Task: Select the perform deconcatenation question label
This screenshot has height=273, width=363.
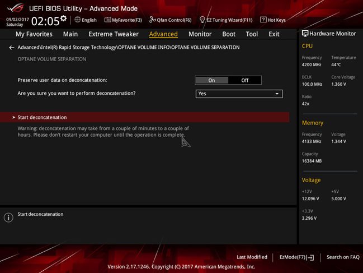Action: (x=77, y=93)
